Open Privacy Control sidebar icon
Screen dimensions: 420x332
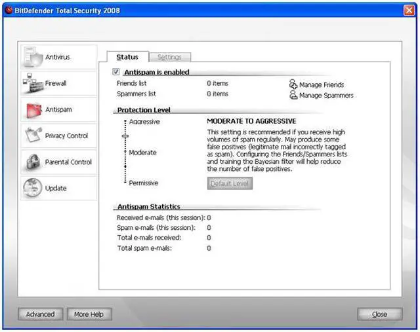tap(33, 136)
